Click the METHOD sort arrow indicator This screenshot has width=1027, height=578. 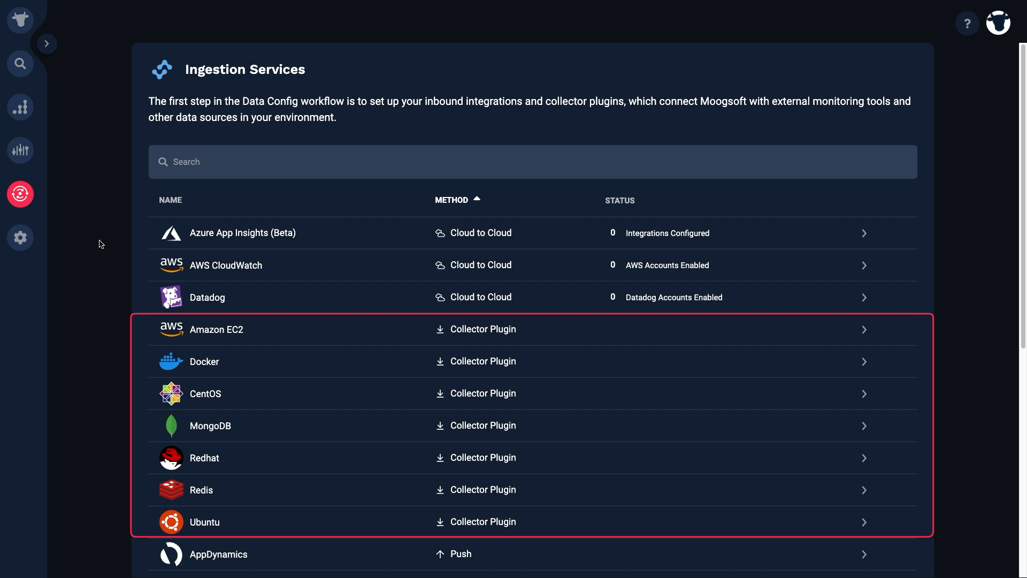click(477, 199)
